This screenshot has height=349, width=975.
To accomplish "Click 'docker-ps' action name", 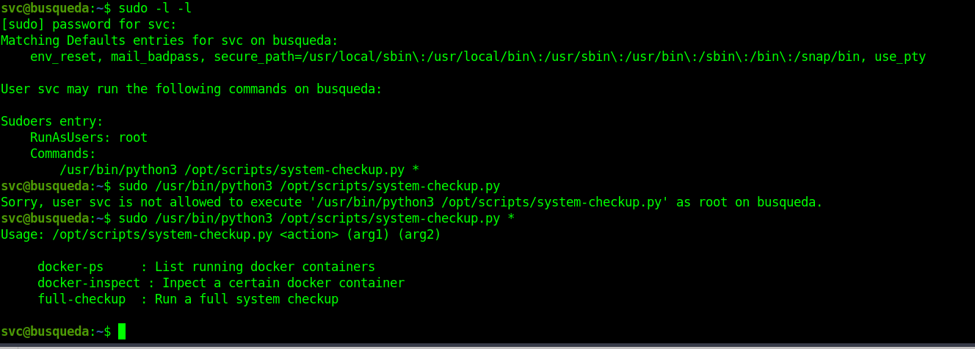I will (x=70, y=267).
